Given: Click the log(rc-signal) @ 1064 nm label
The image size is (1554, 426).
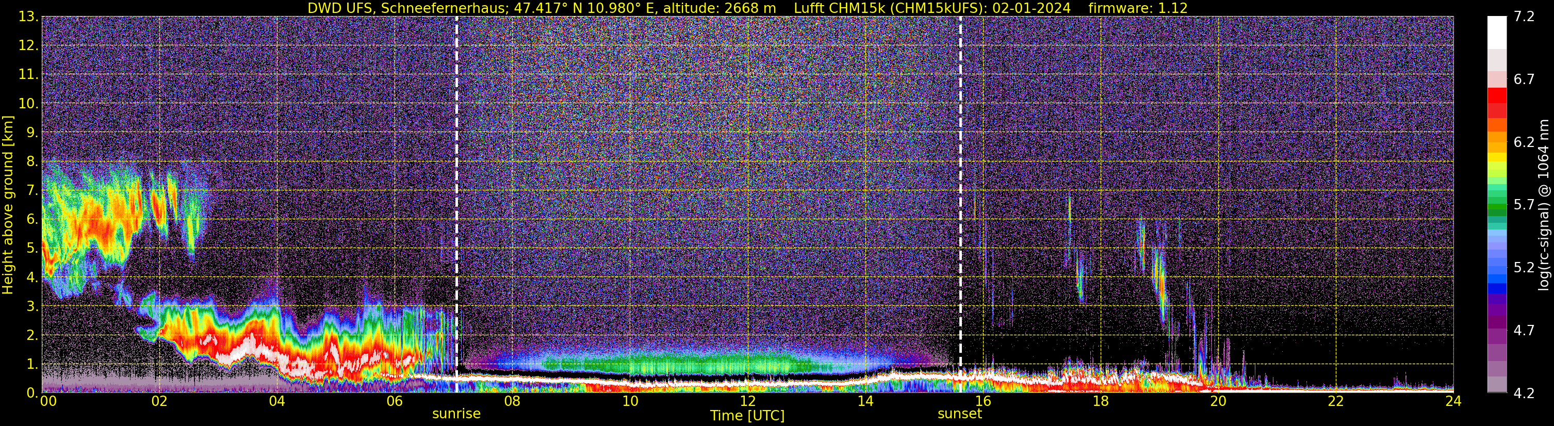Looking at the screenshot, I should 1544,205.
